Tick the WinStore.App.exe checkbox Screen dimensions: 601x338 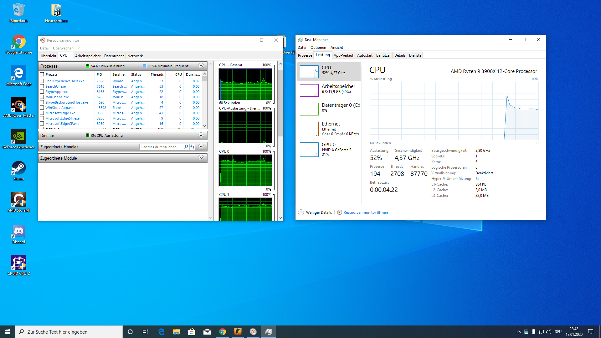pos(42,108)
